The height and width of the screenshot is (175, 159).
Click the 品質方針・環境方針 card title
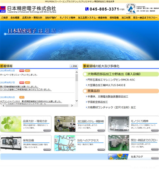[35, 121]
